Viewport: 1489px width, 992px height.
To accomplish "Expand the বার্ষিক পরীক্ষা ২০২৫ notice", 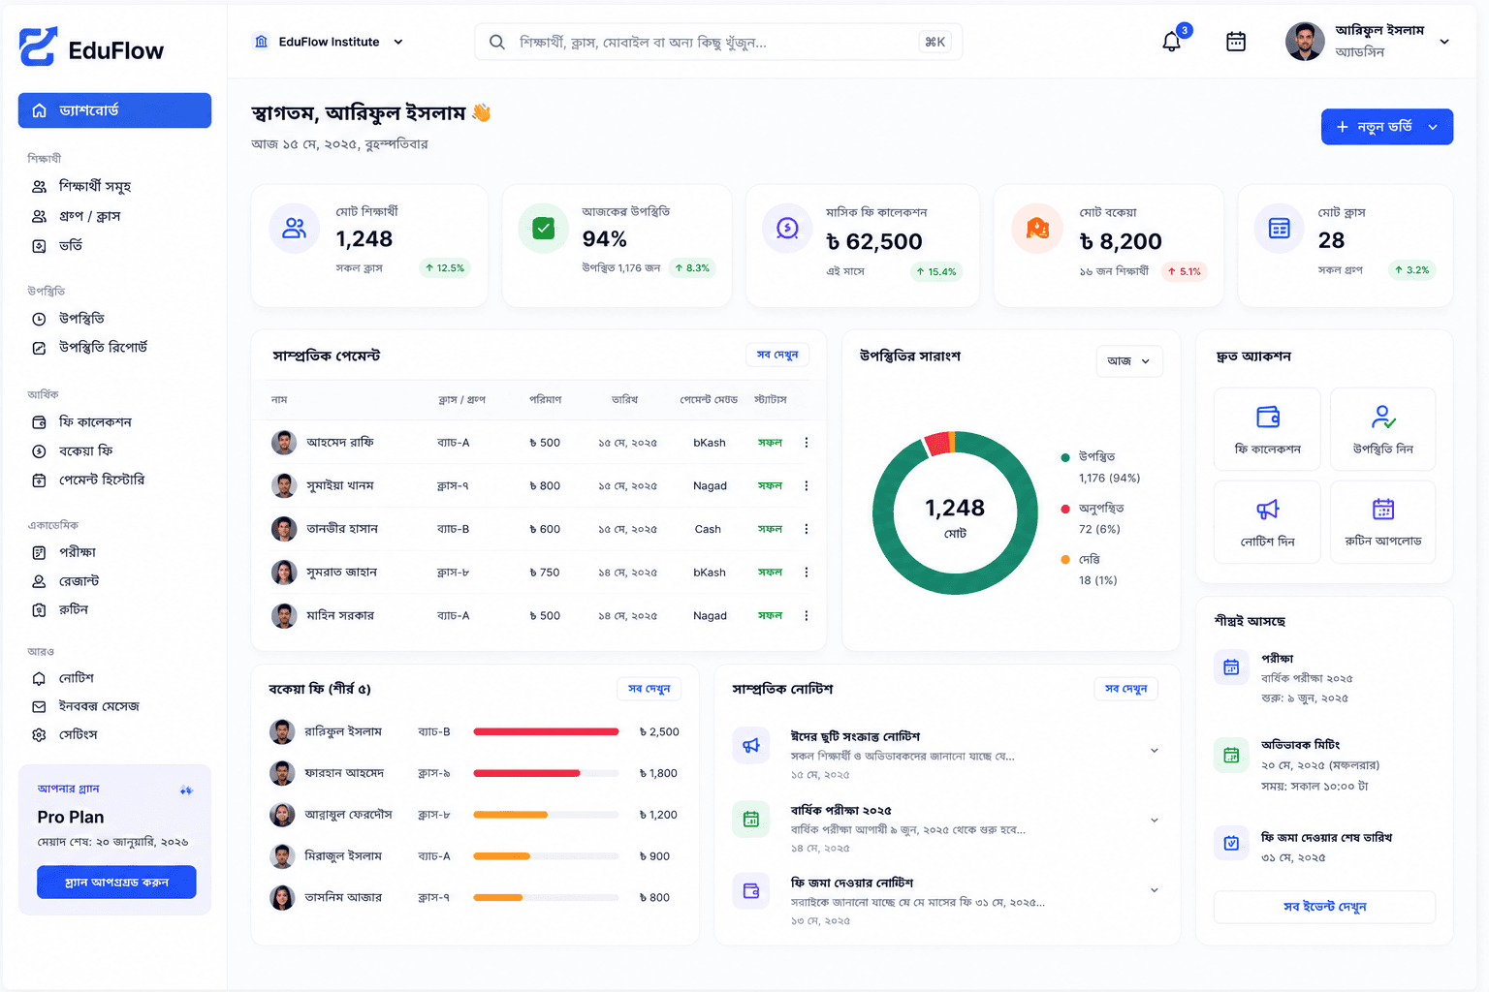I will 1155,821.
